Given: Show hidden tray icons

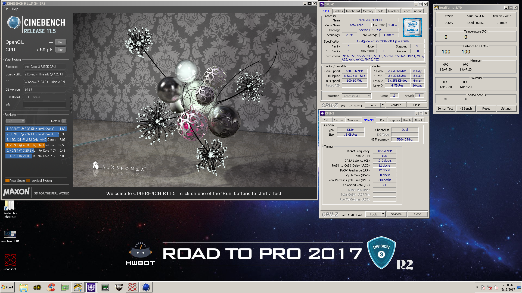Looking at the screenshot, I should pyautogui.click(x=477, y=287).
